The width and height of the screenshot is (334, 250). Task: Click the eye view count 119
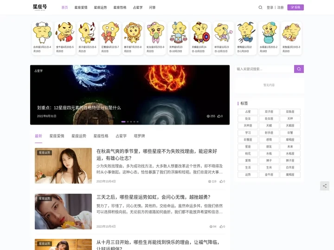pyautogui.click(x=212, y=181)
